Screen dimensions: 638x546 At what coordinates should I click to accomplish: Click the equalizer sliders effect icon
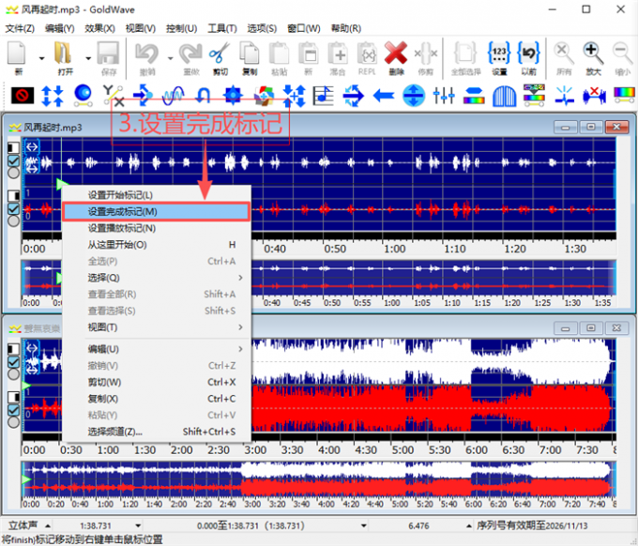(x=444, y=95)
